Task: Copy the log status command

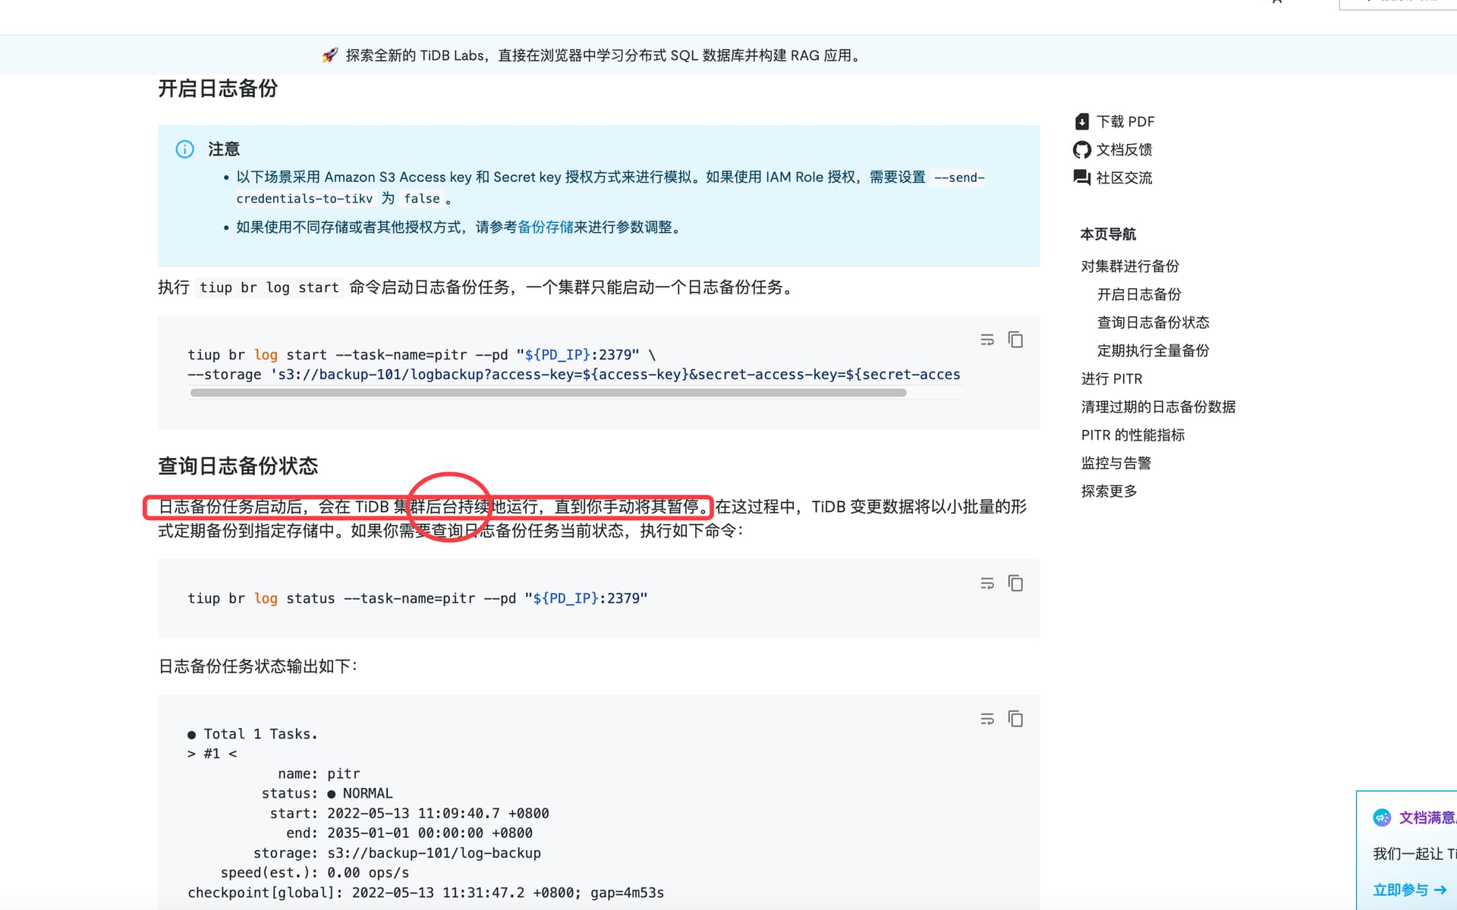Action: click(1015, 583)
